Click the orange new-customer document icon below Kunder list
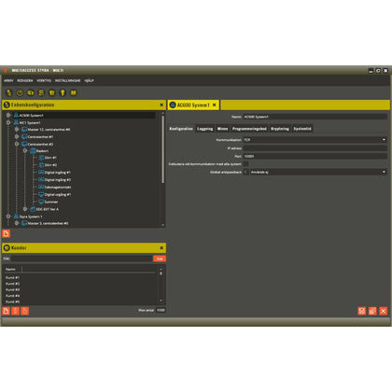Viewport: 392px width, 392px height. point(6,311)
